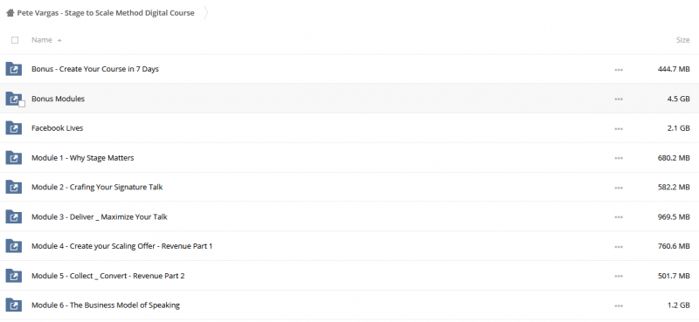
Task: Click Pete Vargas course breadcrumb title
Action: (x=106, y=13)
